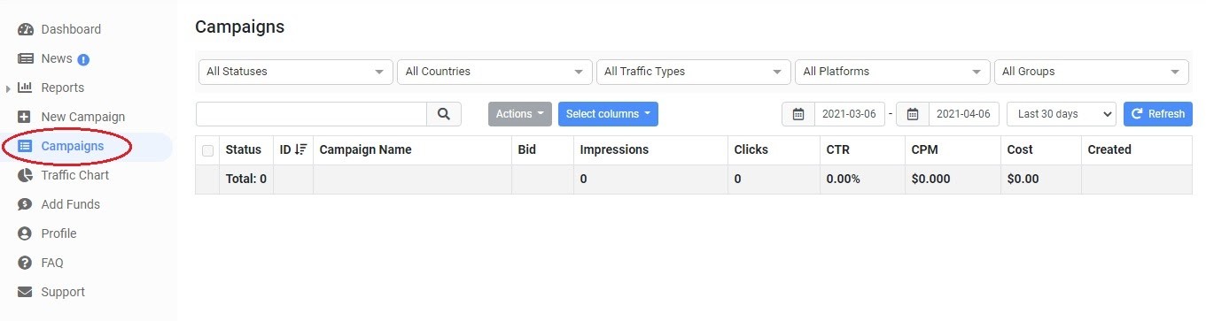Click the blue Refresh button
The height and width of the screenshot is (321, 1206).
click(x=1157, y=114)
